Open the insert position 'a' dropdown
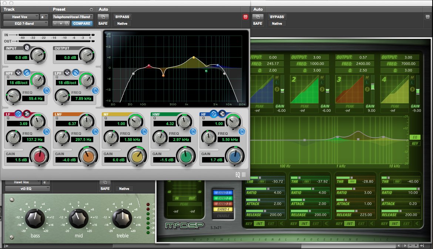Image resolution: width=433 pixels, height=249 pixels. (x=44, y=17)
